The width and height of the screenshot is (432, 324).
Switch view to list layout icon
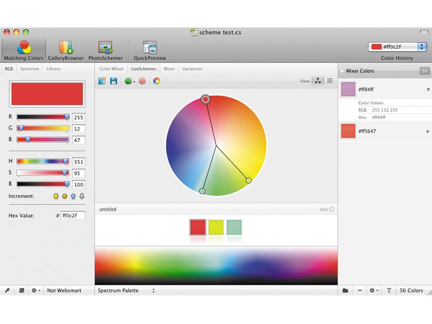(x=329, y=81)
